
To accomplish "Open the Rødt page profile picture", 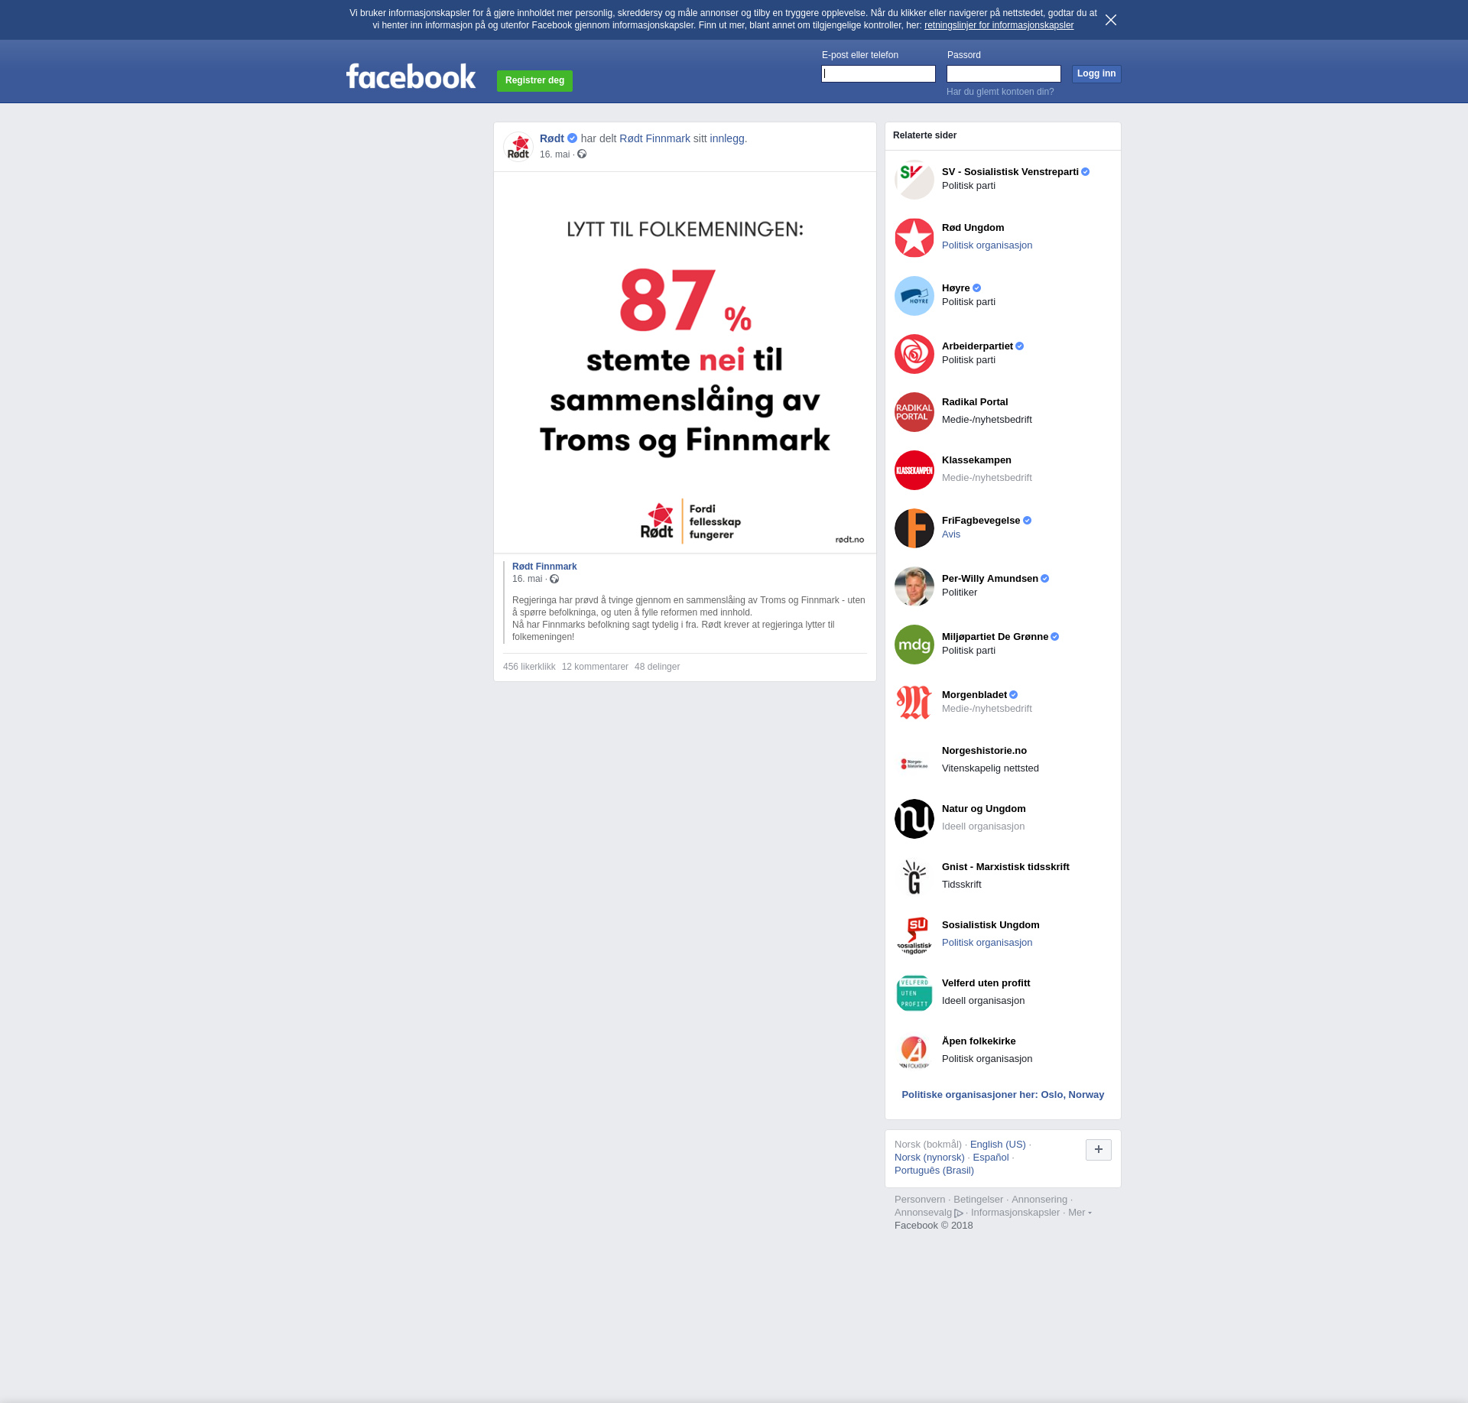I will tap(518, 146).
